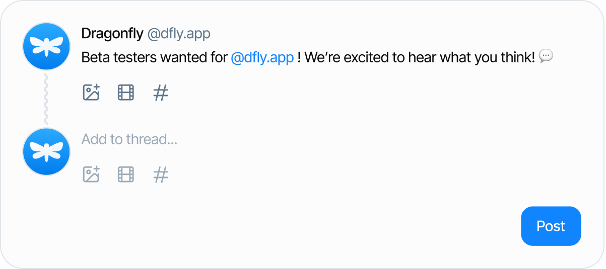
Task: Click the Dragonfly display name
Action: coord(112,34)
